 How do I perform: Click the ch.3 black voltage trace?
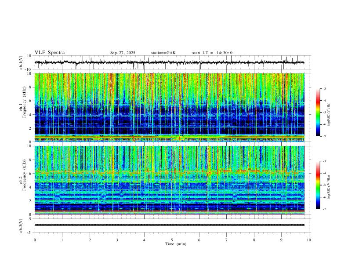[169, 225]
